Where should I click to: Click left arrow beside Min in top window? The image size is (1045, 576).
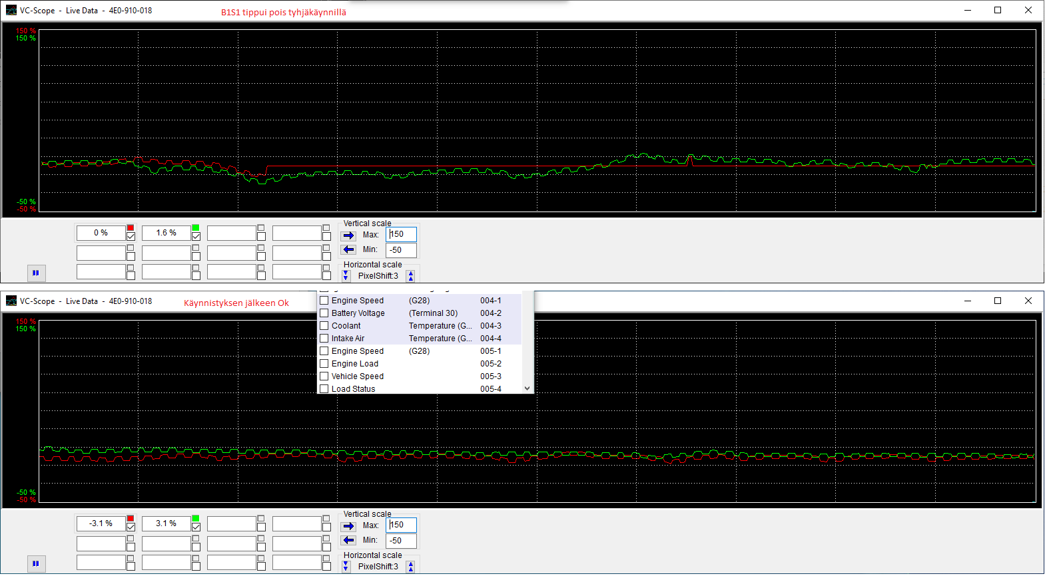[348, 250]
